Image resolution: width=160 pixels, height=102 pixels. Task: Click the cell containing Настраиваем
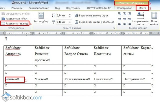pos(136,80)
